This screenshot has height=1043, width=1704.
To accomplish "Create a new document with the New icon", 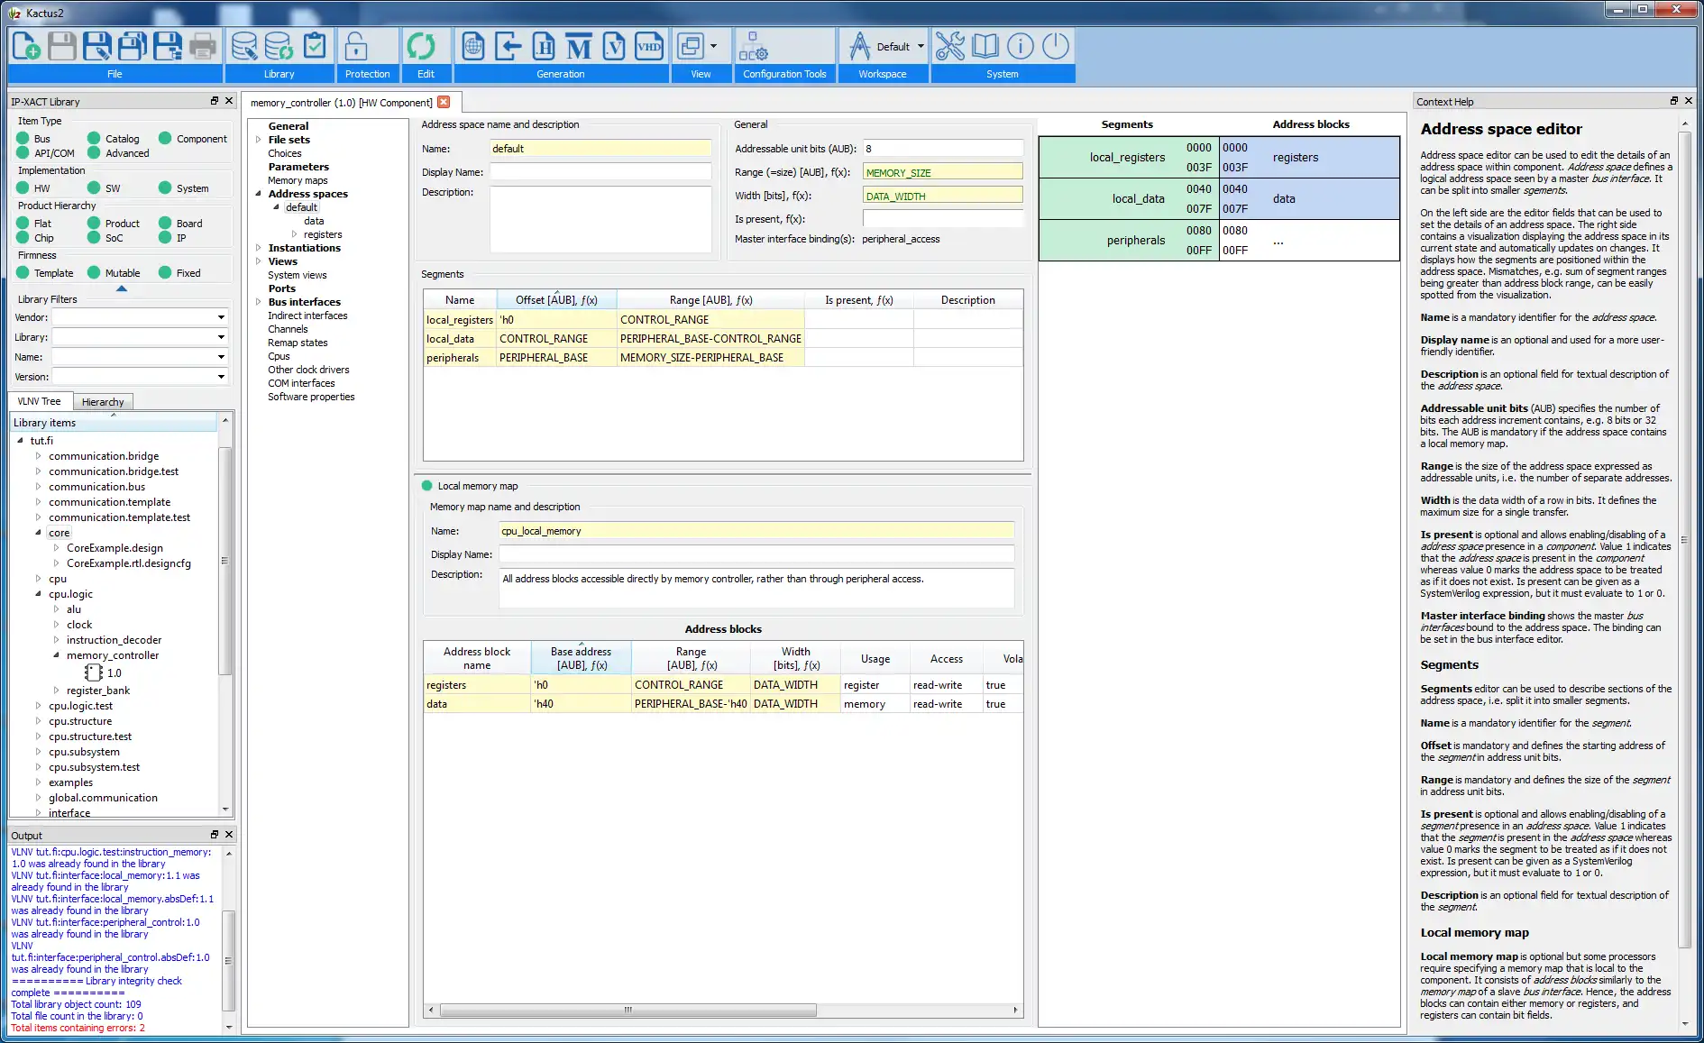I will pos(24,46).
